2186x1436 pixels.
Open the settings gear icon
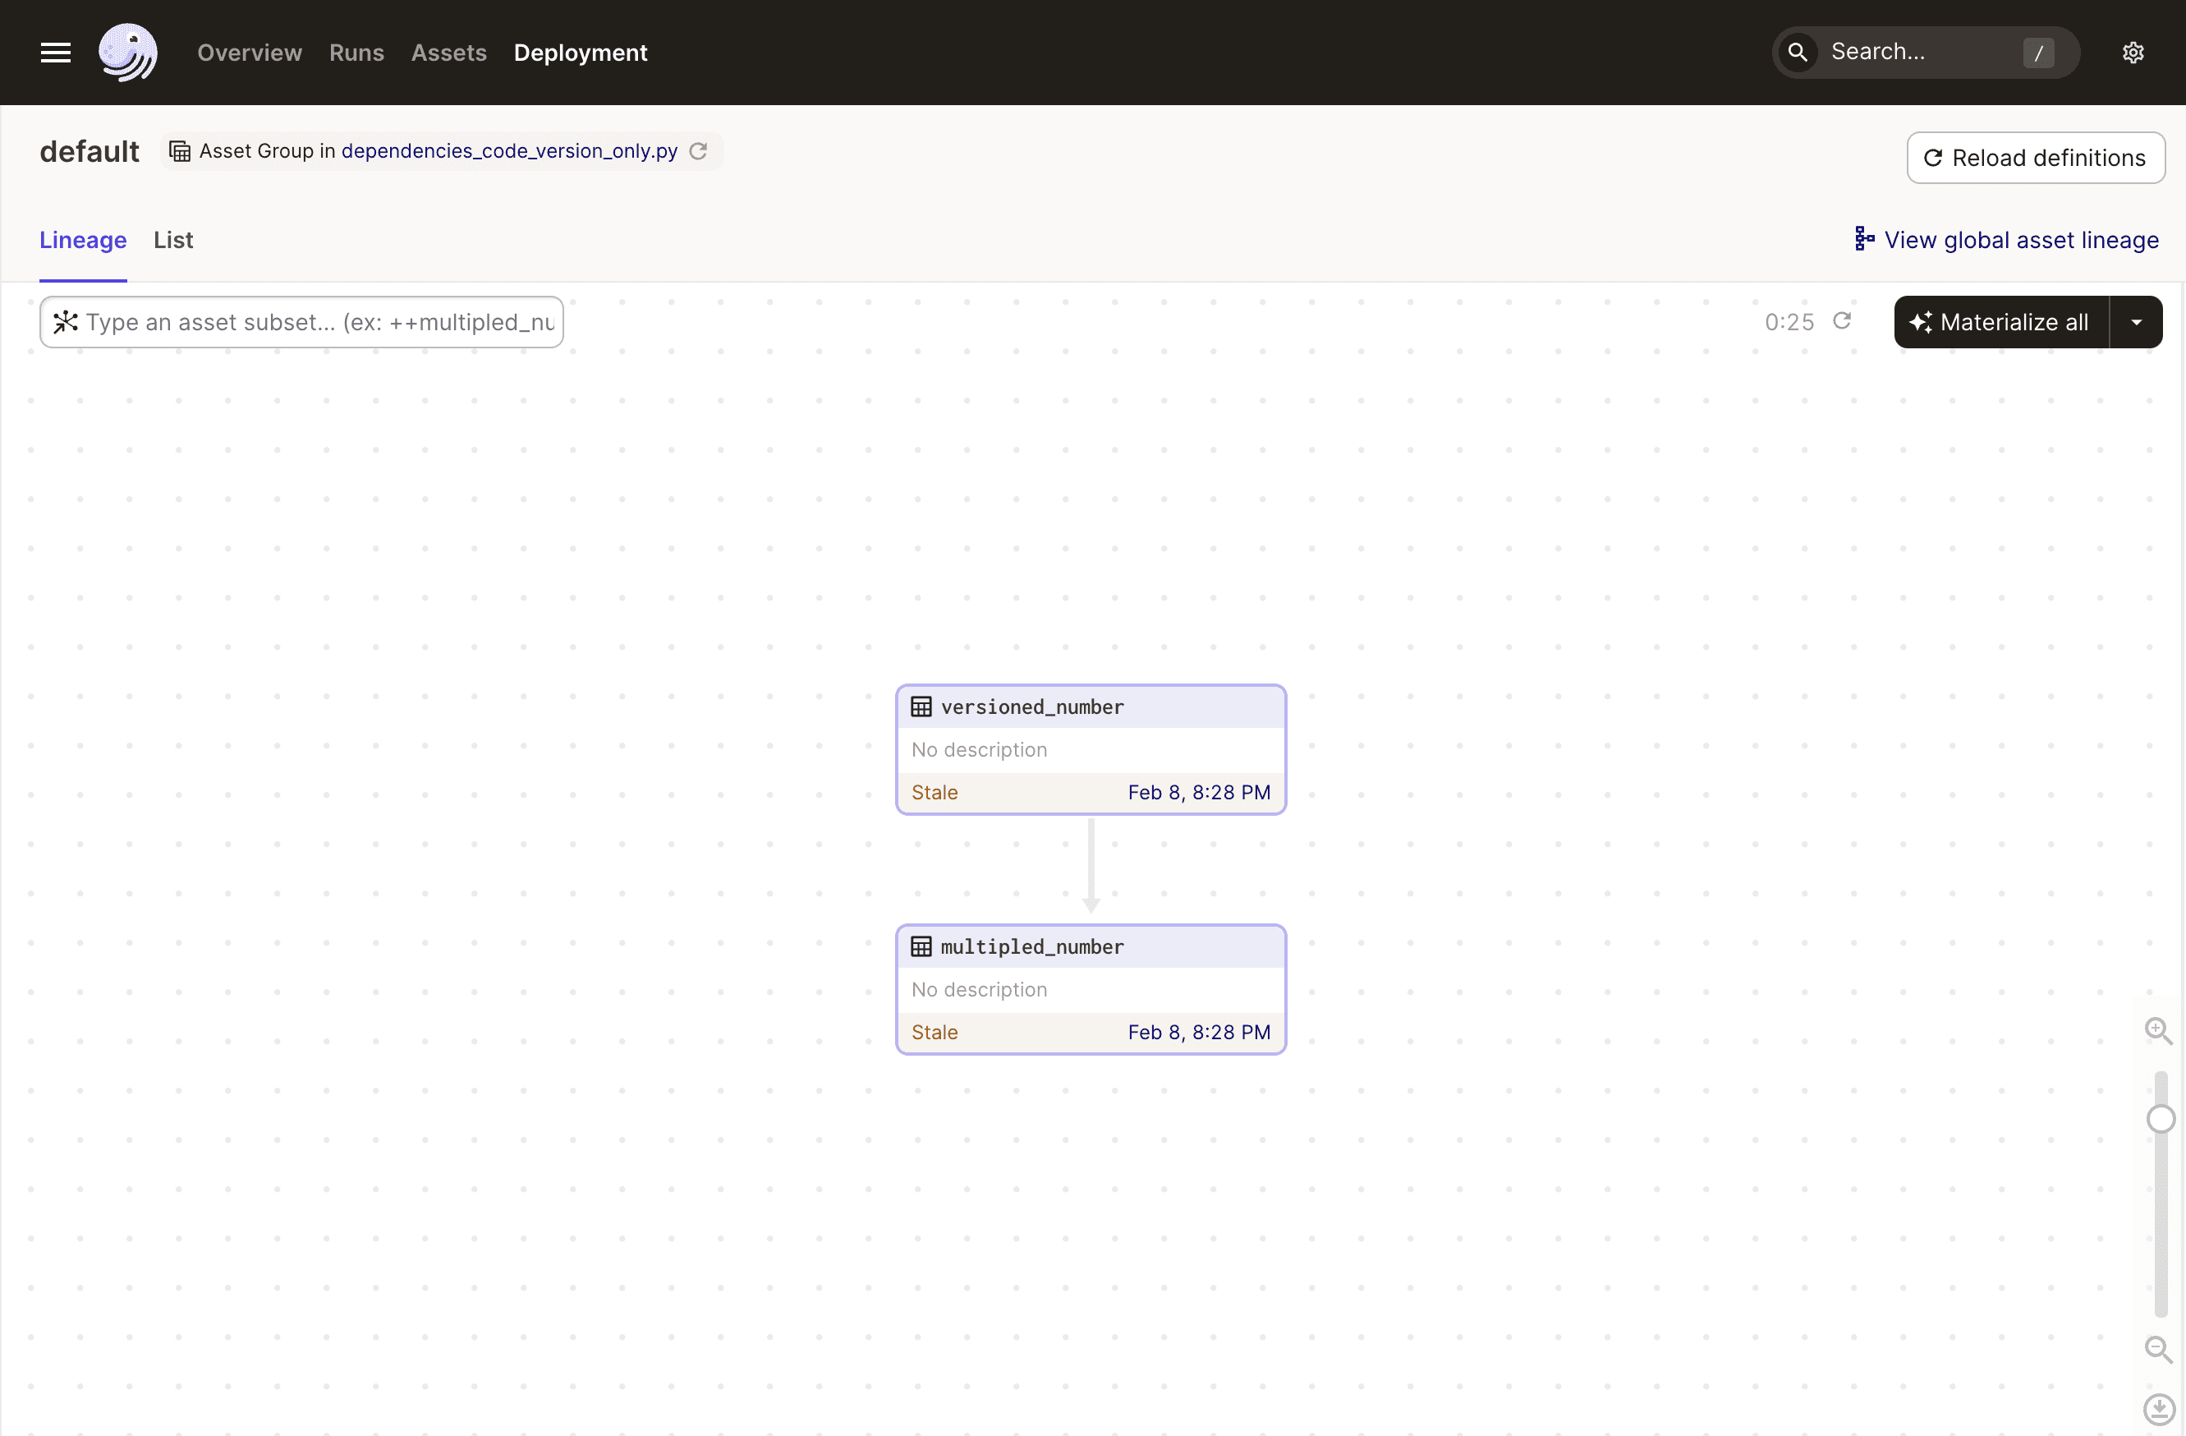pyautogui.click(x=2133, y=53)
